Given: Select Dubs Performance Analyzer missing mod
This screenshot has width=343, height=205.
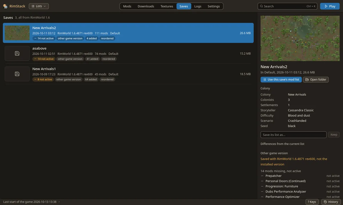Looking at the screenshot, I should pos(300,192).
